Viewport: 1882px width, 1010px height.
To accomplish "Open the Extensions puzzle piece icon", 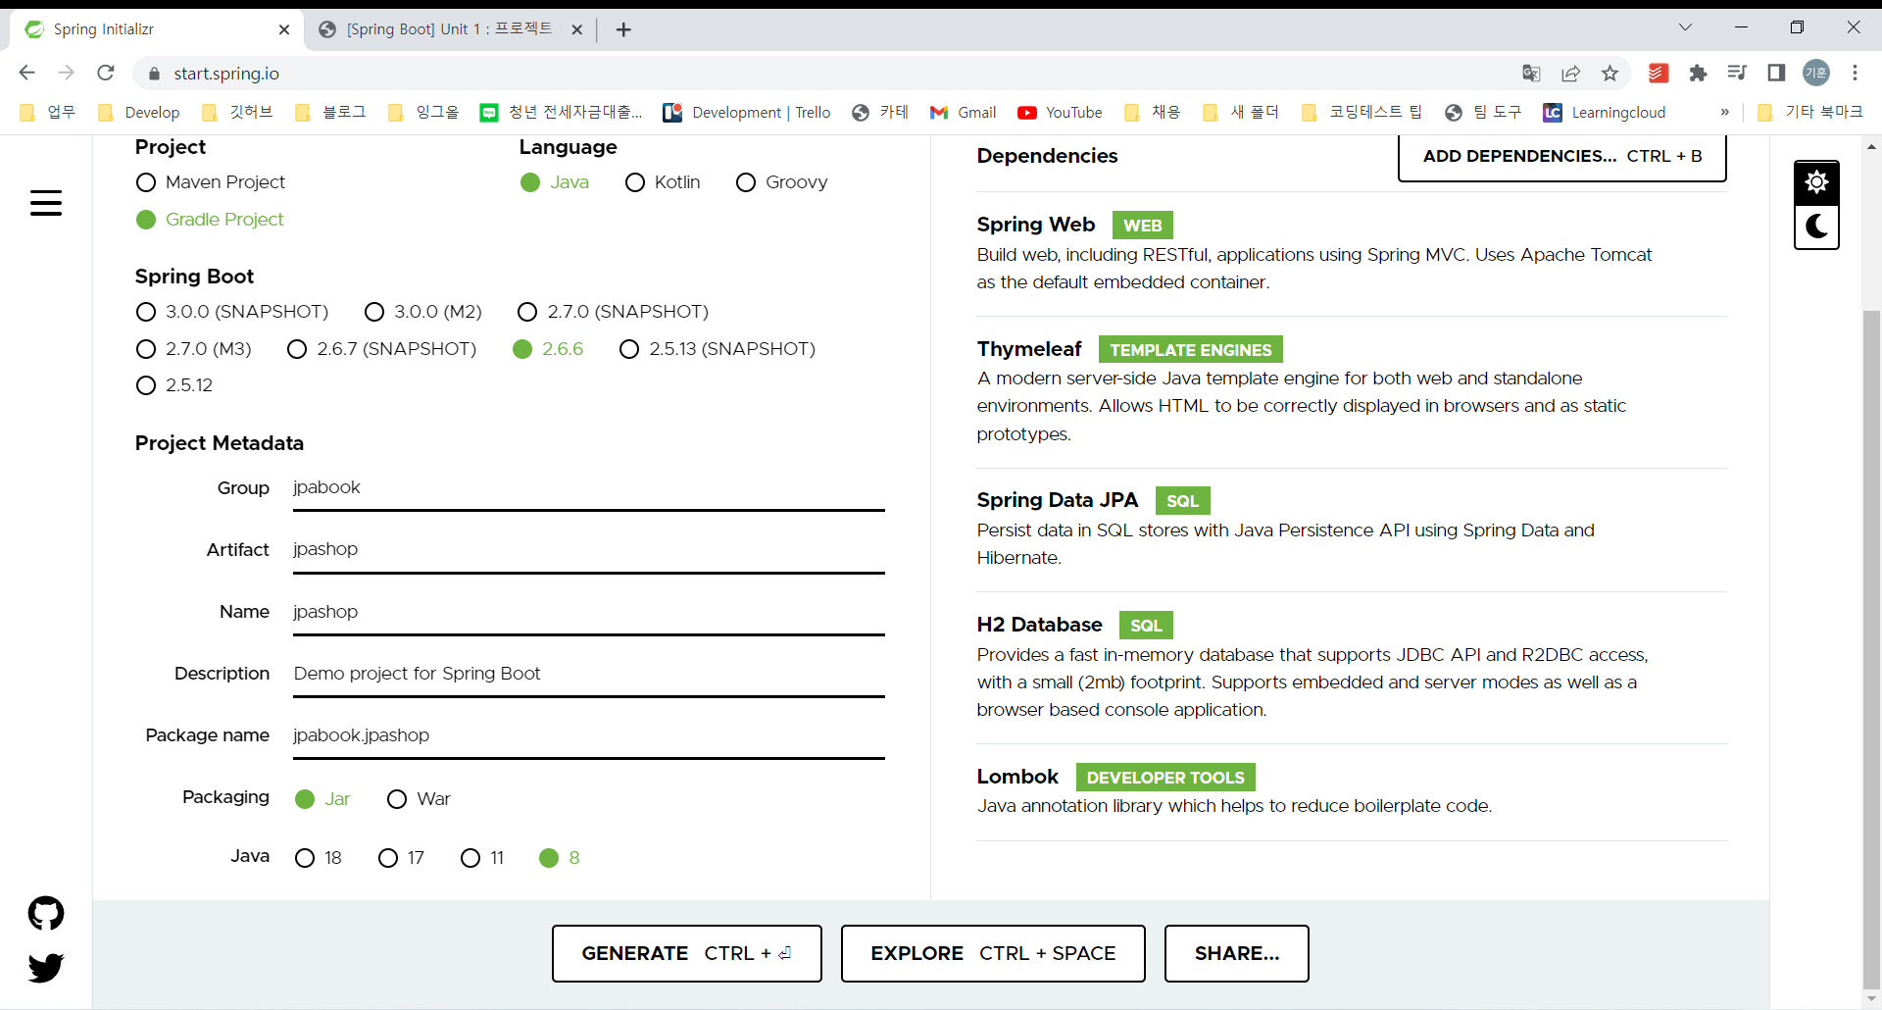I will tap(1699, 73).
